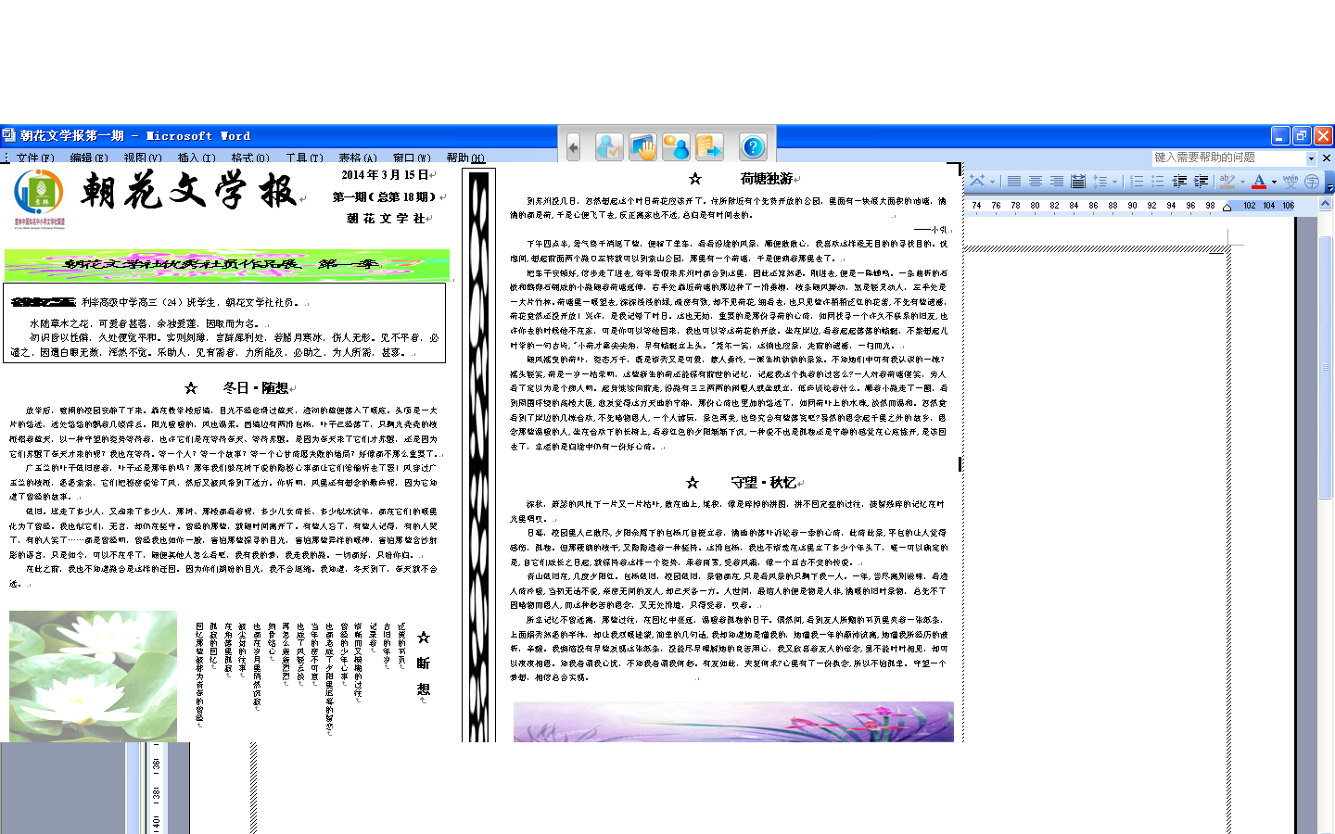Select the white lotus flower picture
This screenshot has width=1335, height=834.
pos(93,676)
